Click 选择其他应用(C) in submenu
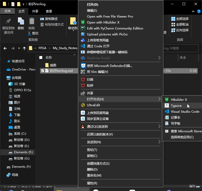The image size is (202, 191). [x=182, y=137]
